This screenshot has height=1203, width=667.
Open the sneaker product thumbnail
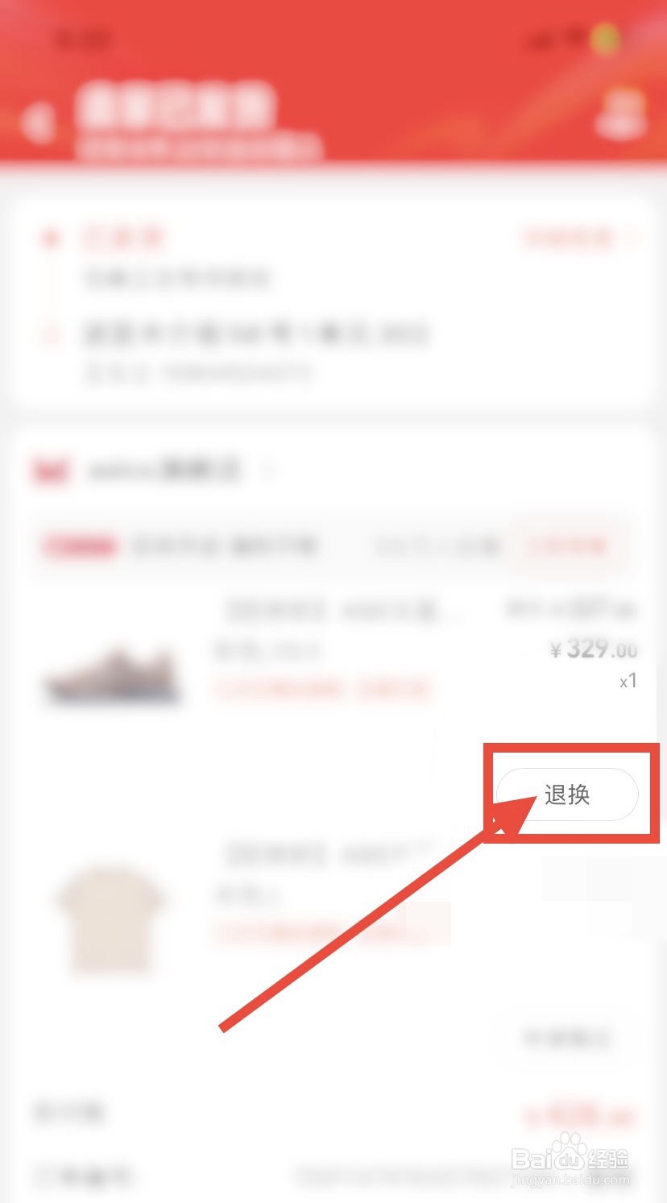pos(113,675)
